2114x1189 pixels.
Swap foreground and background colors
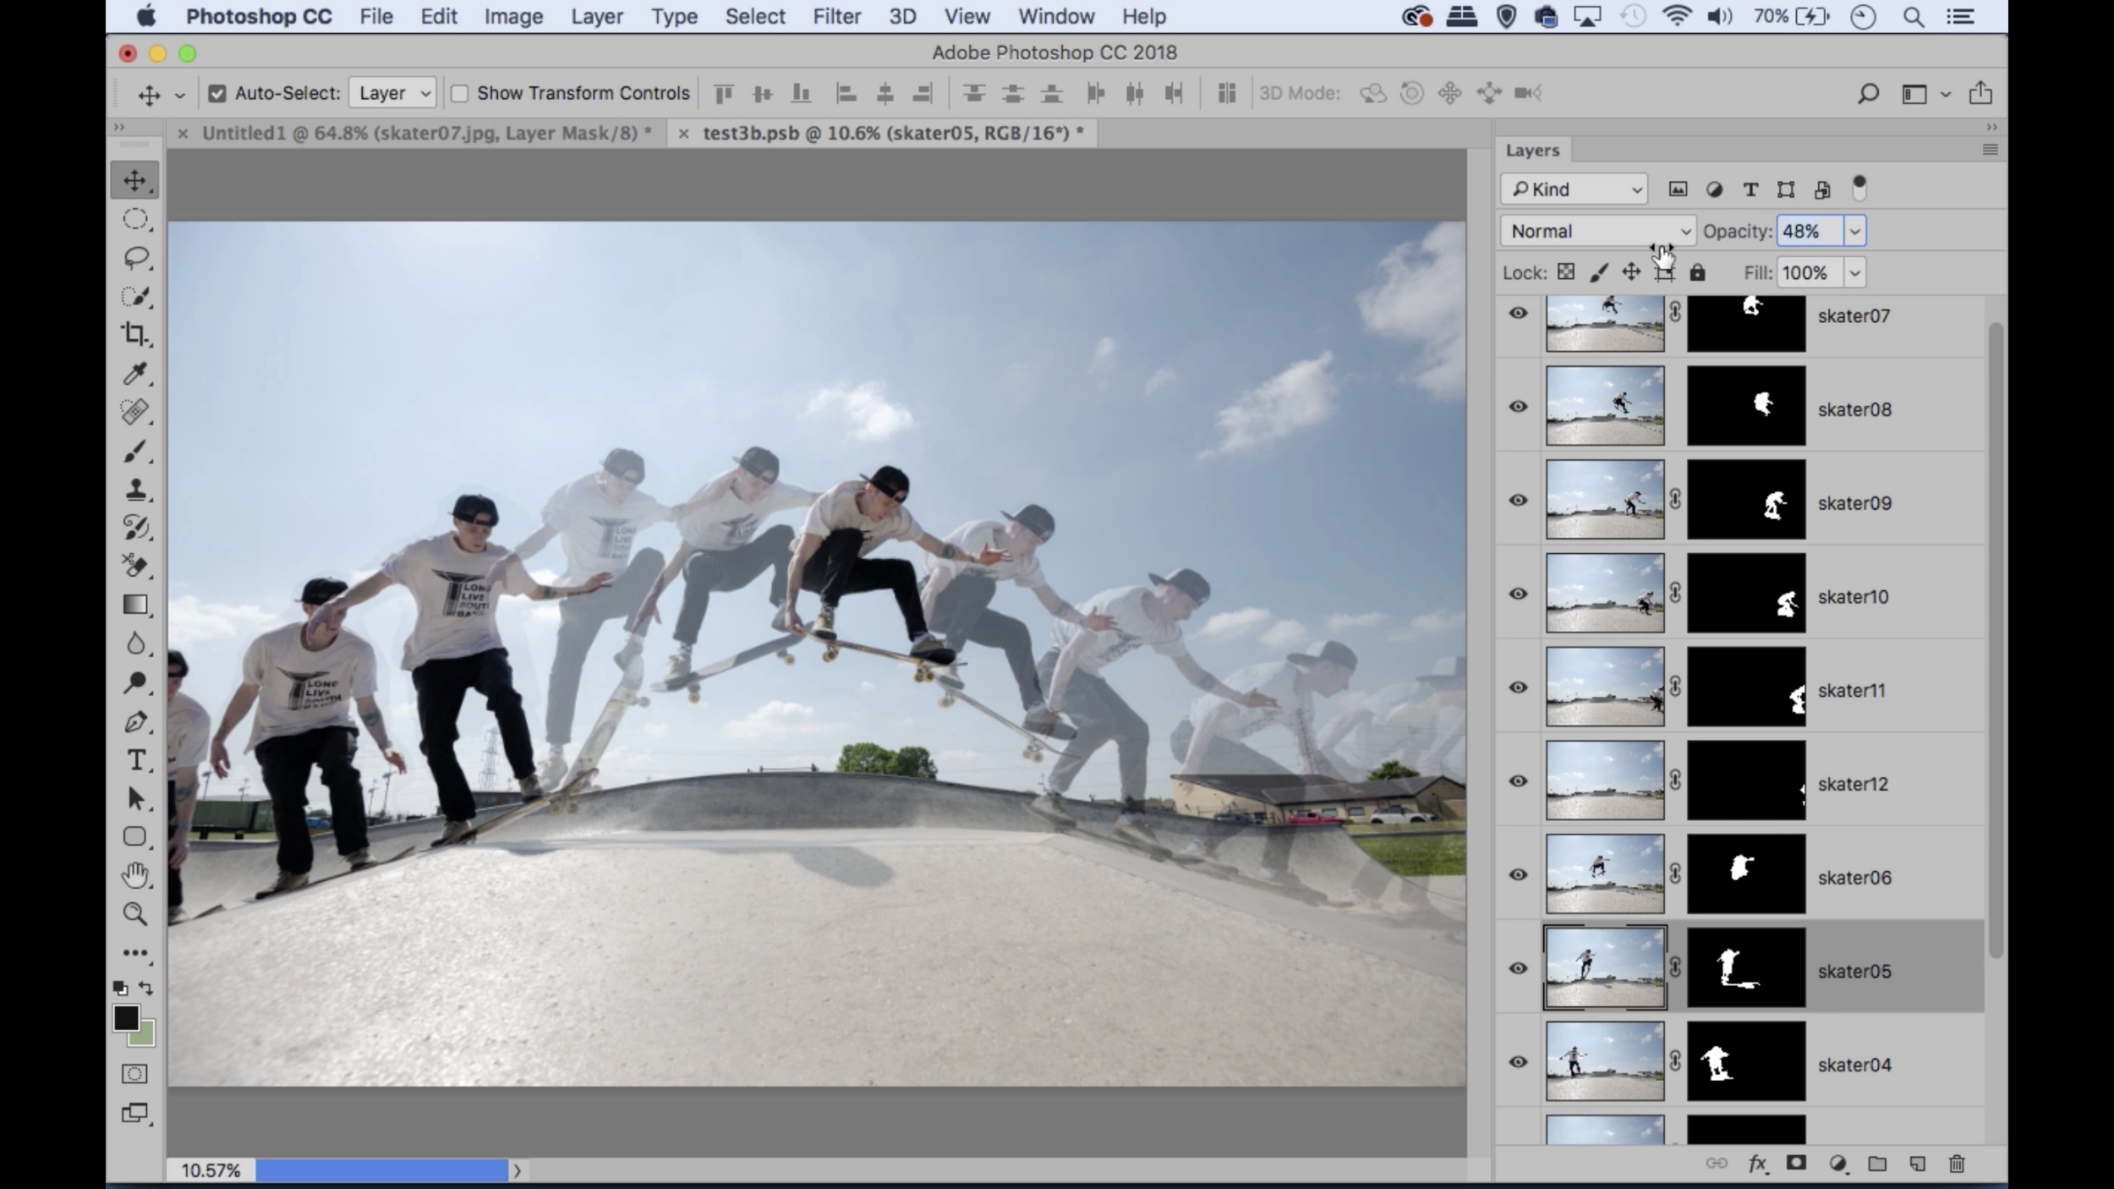(146, 988)
